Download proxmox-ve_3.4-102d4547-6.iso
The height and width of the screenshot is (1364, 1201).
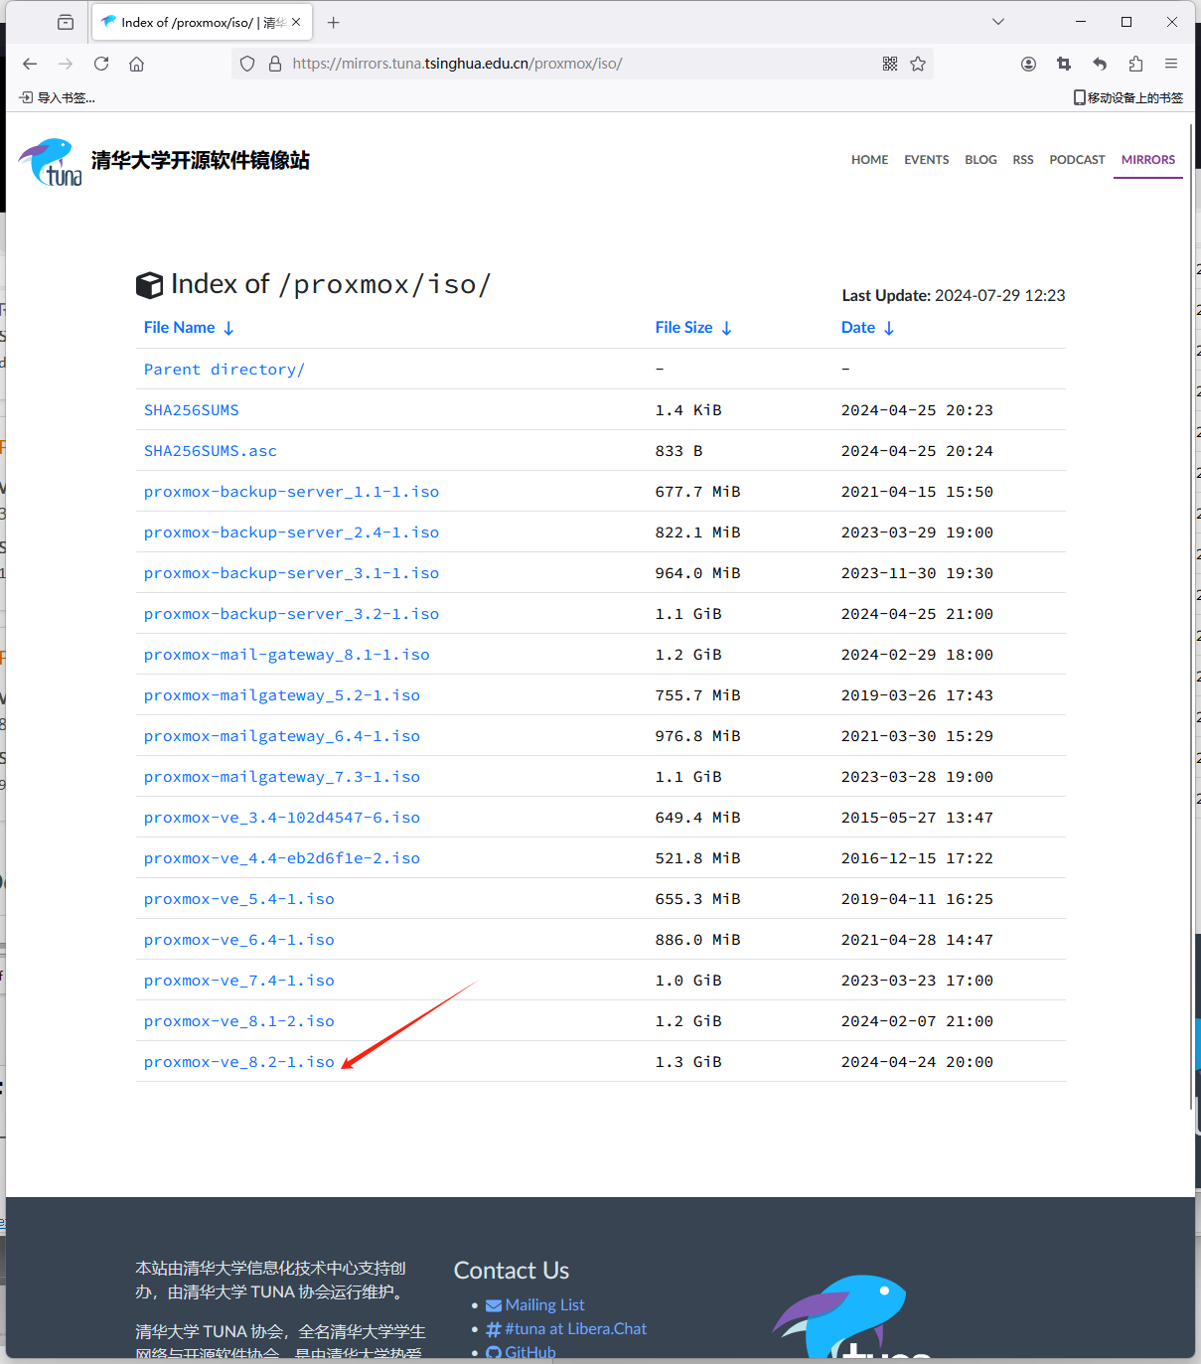[282, 818]
